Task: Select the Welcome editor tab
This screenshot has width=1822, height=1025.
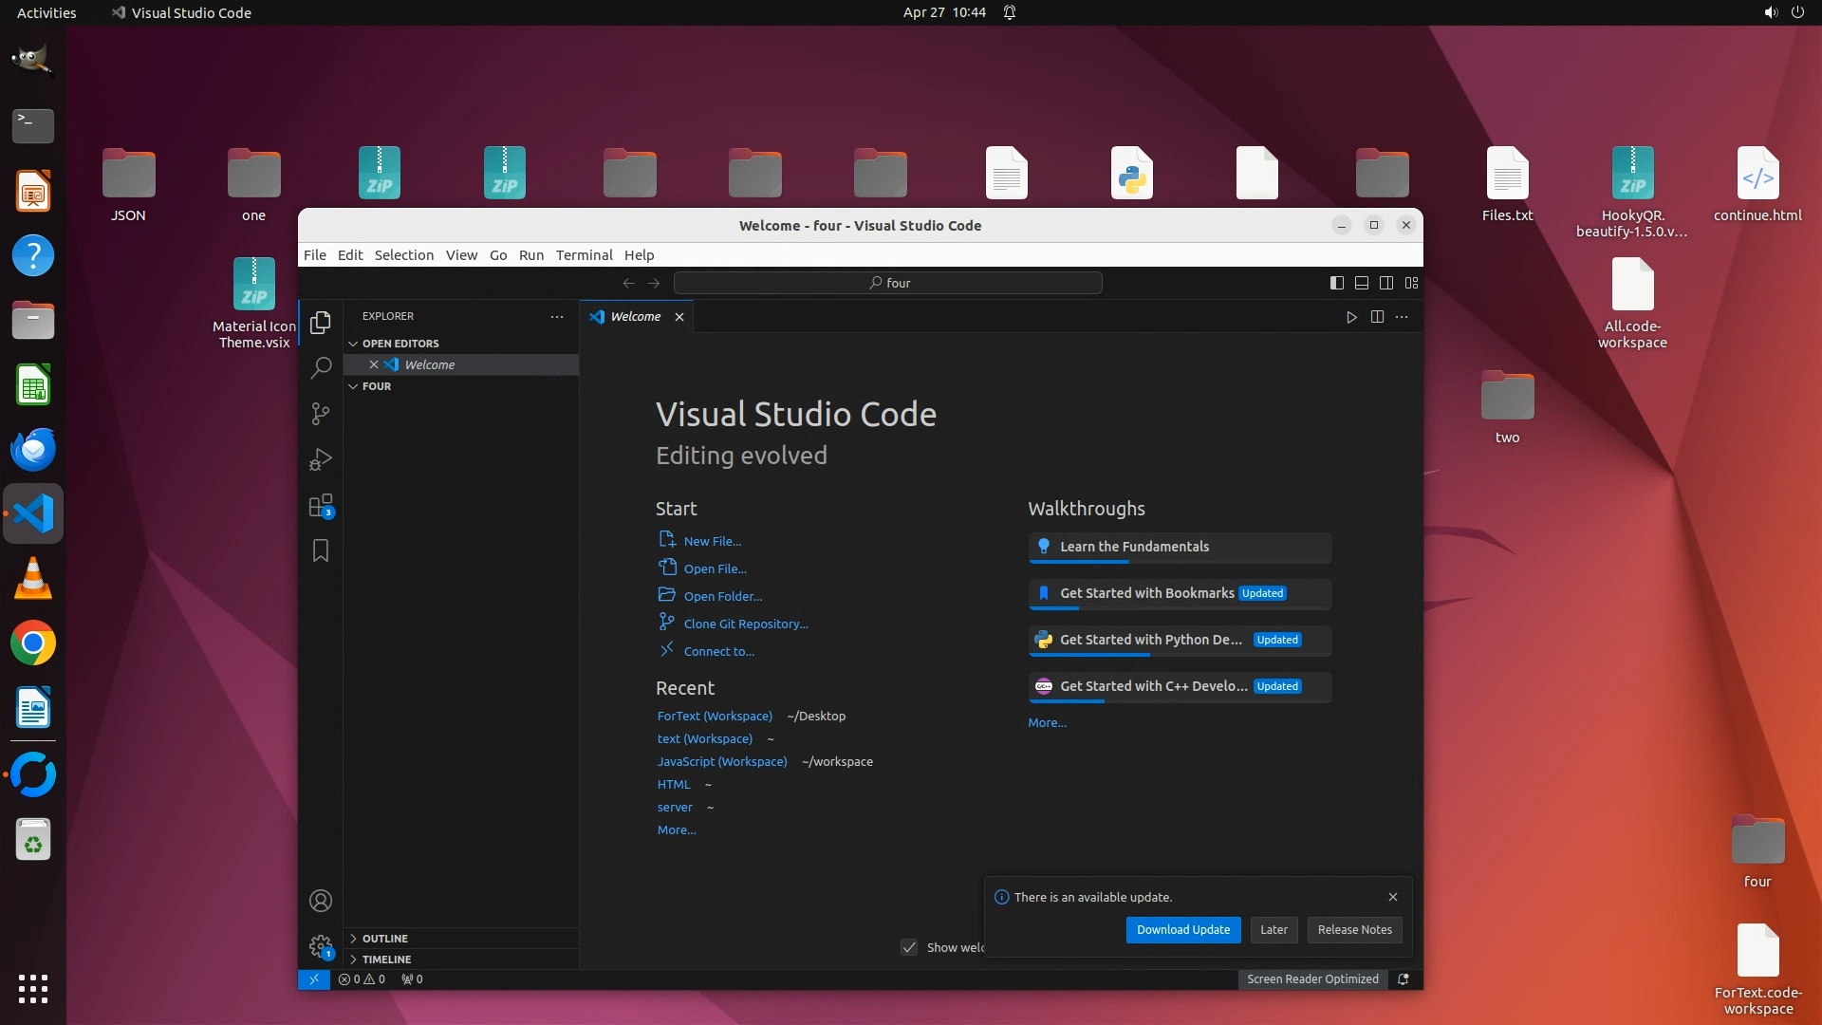Action: click(x=635, y=317)
